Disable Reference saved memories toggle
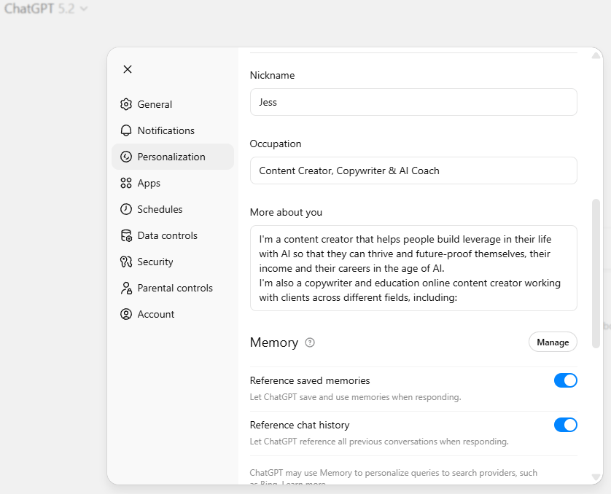611x494 pixels. point(565,380)
